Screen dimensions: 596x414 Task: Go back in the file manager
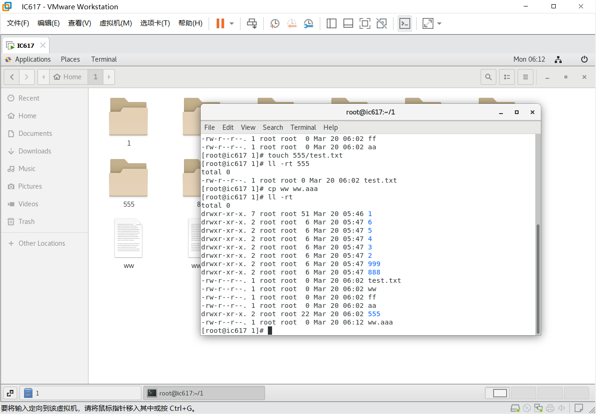12,77
